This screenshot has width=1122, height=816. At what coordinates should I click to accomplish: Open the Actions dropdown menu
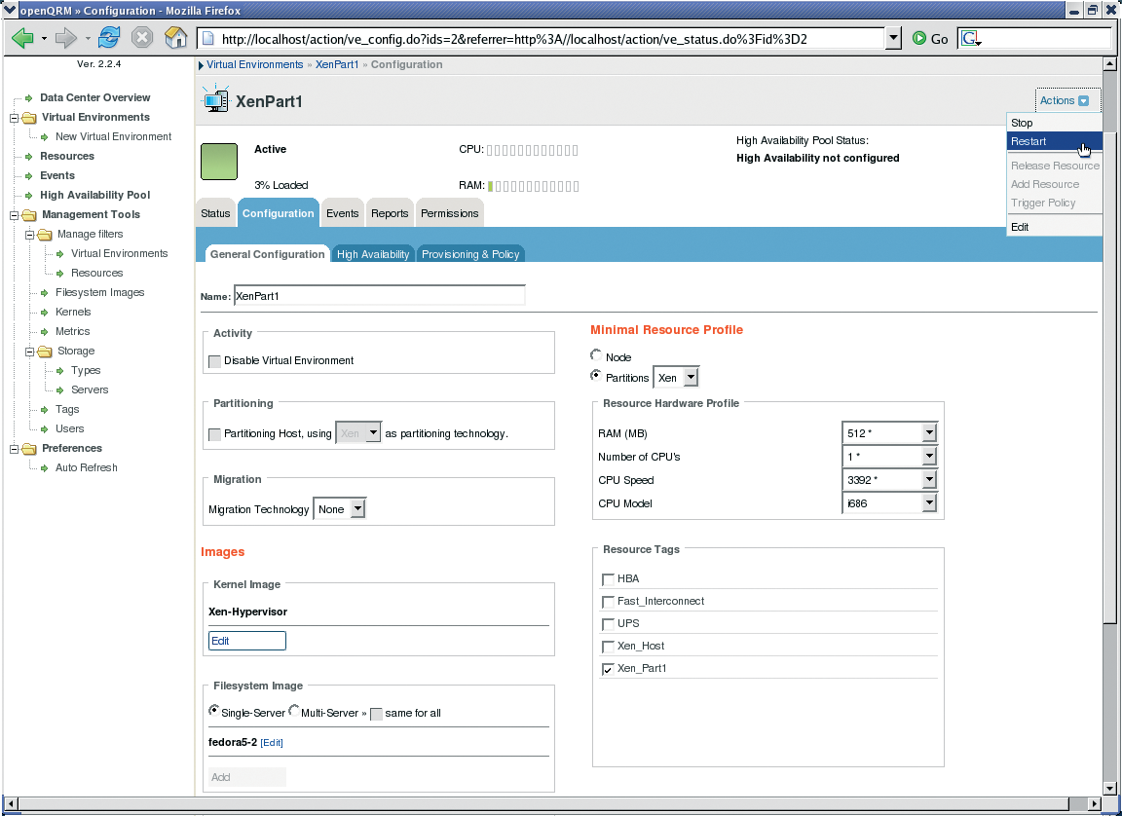[x=1064, y=101]
